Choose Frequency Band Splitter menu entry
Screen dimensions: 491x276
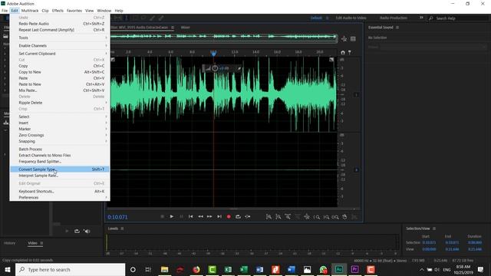[x=60, y=162]
